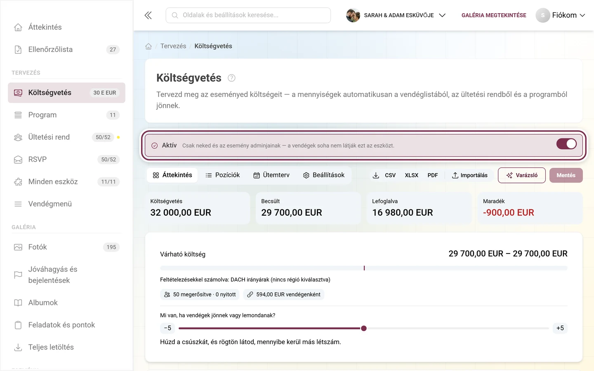Launch the Varázsló wizard
Image resolution: width=594 pixels, height=371 pixels.
(522, 175)
